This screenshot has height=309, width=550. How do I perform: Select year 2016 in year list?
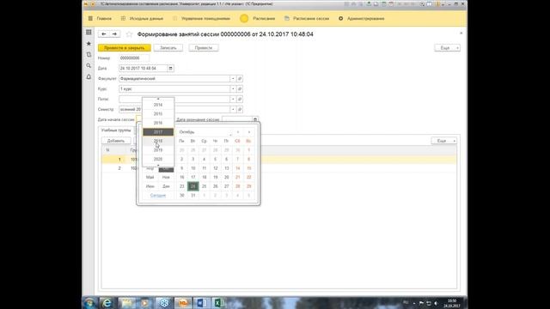(x=158, y=123)
